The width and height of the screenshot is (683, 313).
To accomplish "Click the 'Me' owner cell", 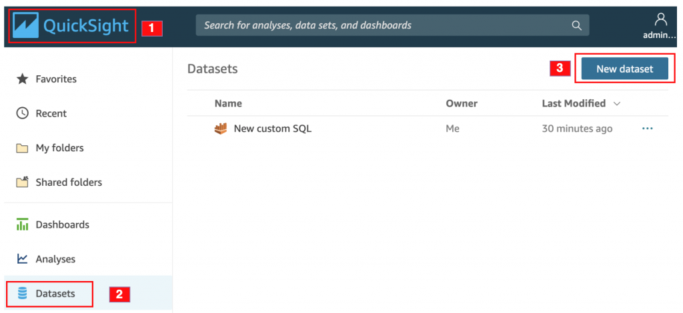I will 453,129.
